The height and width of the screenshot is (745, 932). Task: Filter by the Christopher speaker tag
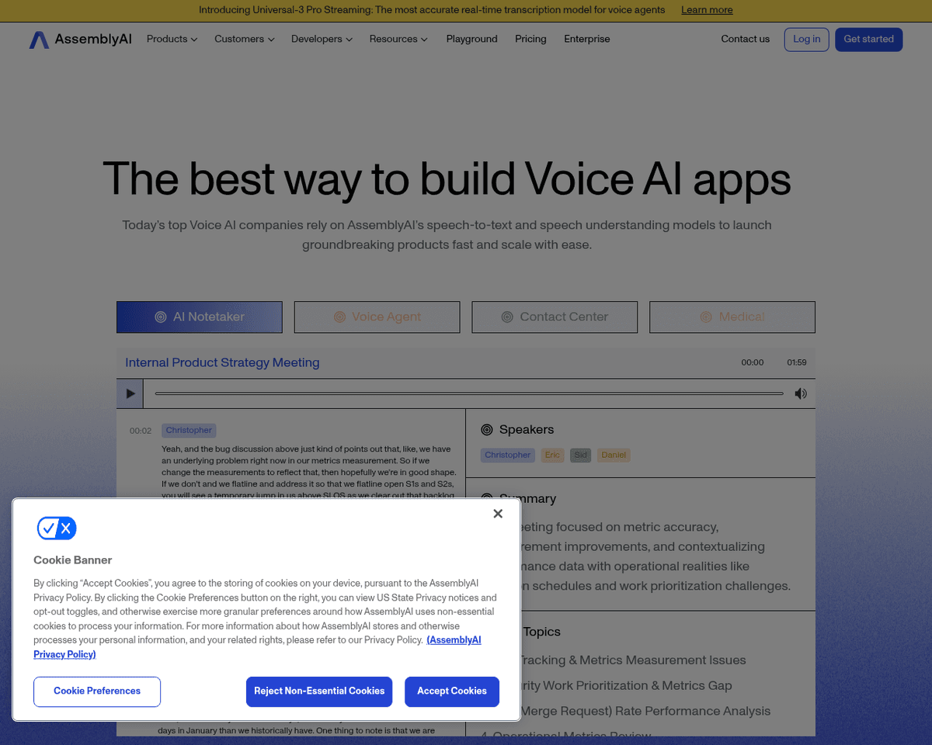508,456
